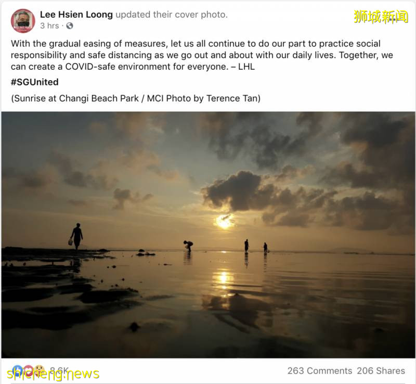
Task: Click the Care emoji reaction icon
Action: (40, 370)
